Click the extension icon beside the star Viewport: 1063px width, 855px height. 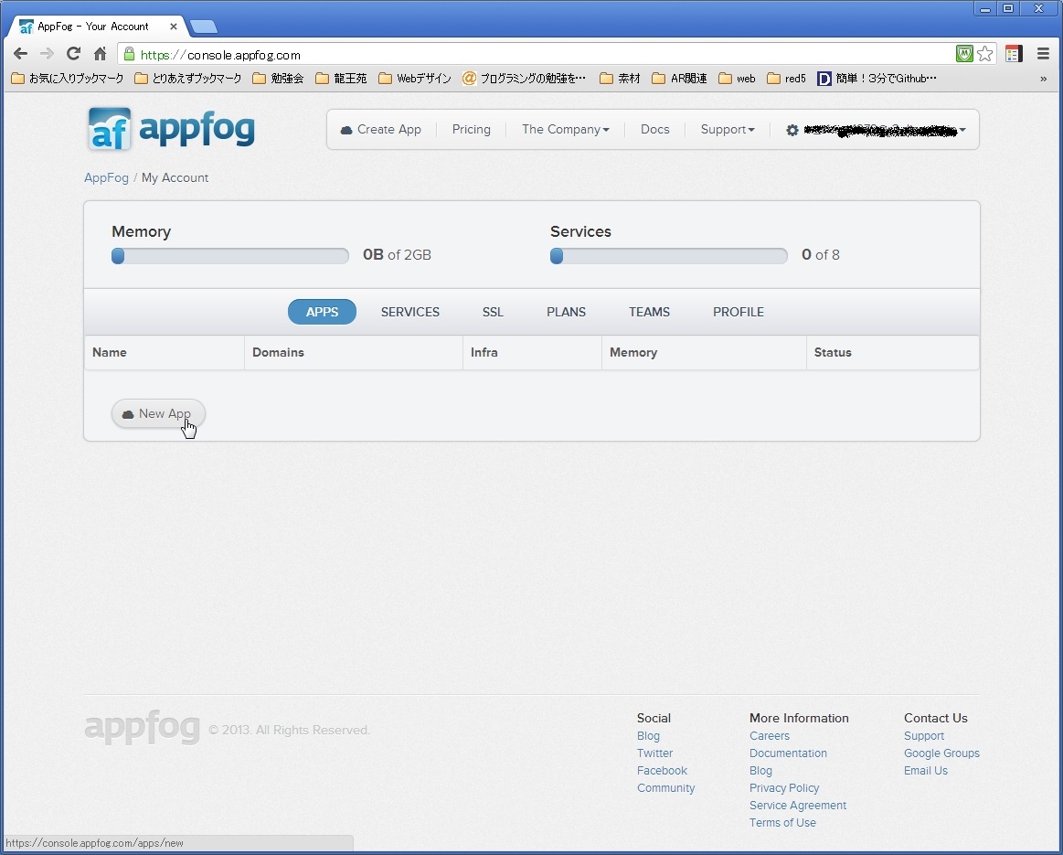pos(1014,54)
